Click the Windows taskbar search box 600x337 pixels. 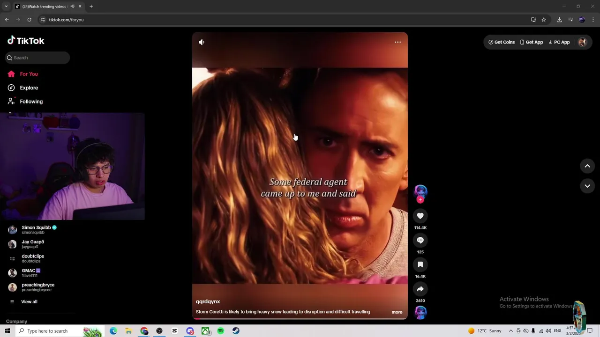coord(59,331)
